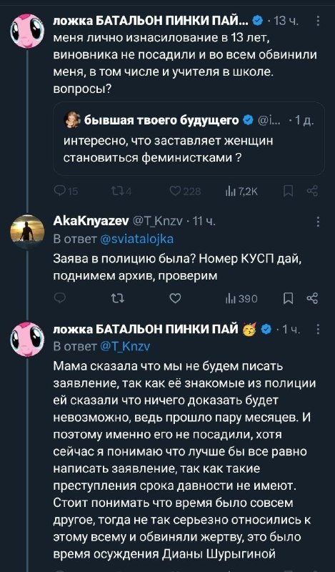The image size is (335, 572).
Task: Reply to AkaKnyazev's tweet
Action: coord(59,298)
